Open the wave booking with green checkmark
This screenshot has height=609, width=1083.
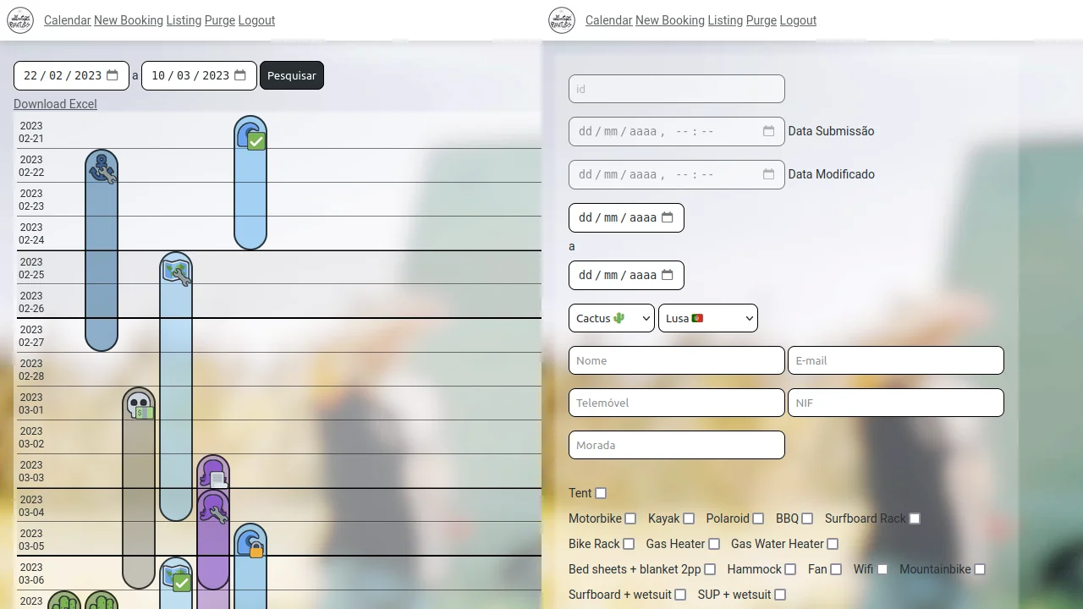(250, 136)
